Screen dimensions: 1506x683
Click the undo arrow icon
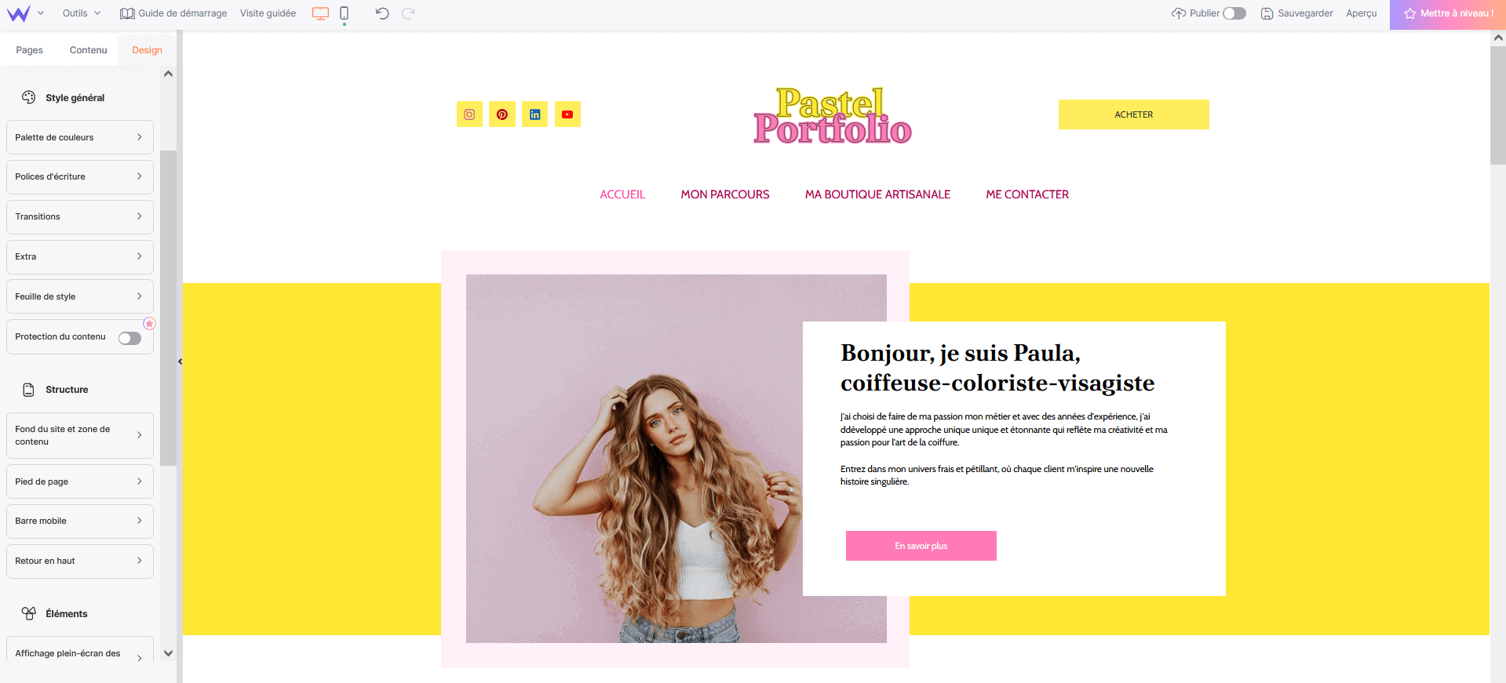click(382, 13)
